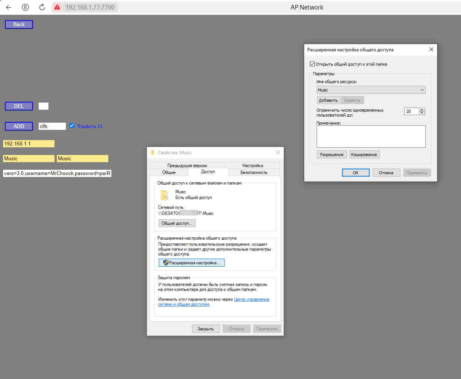Click the browser address bar showing 192.168.1.77:7780
This screenshot has width=461, height=379.
click(x=90, y=7)
